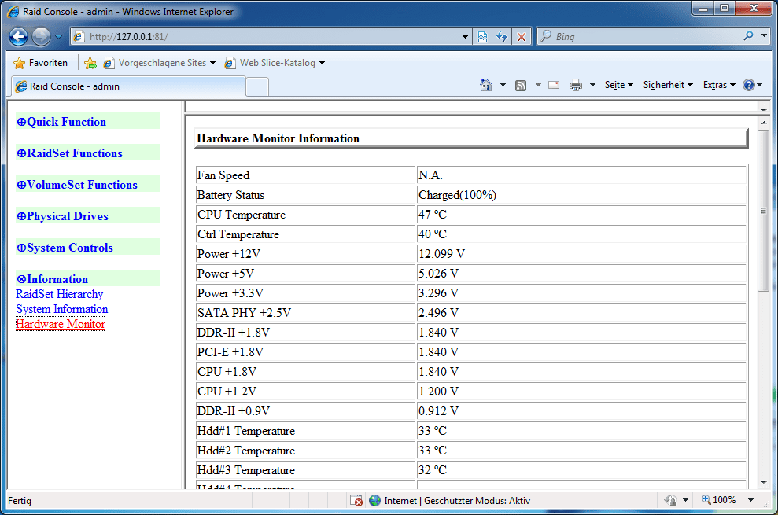Click the red Stop loading icon
Screen dimensions: 778x515
(522, 37)
